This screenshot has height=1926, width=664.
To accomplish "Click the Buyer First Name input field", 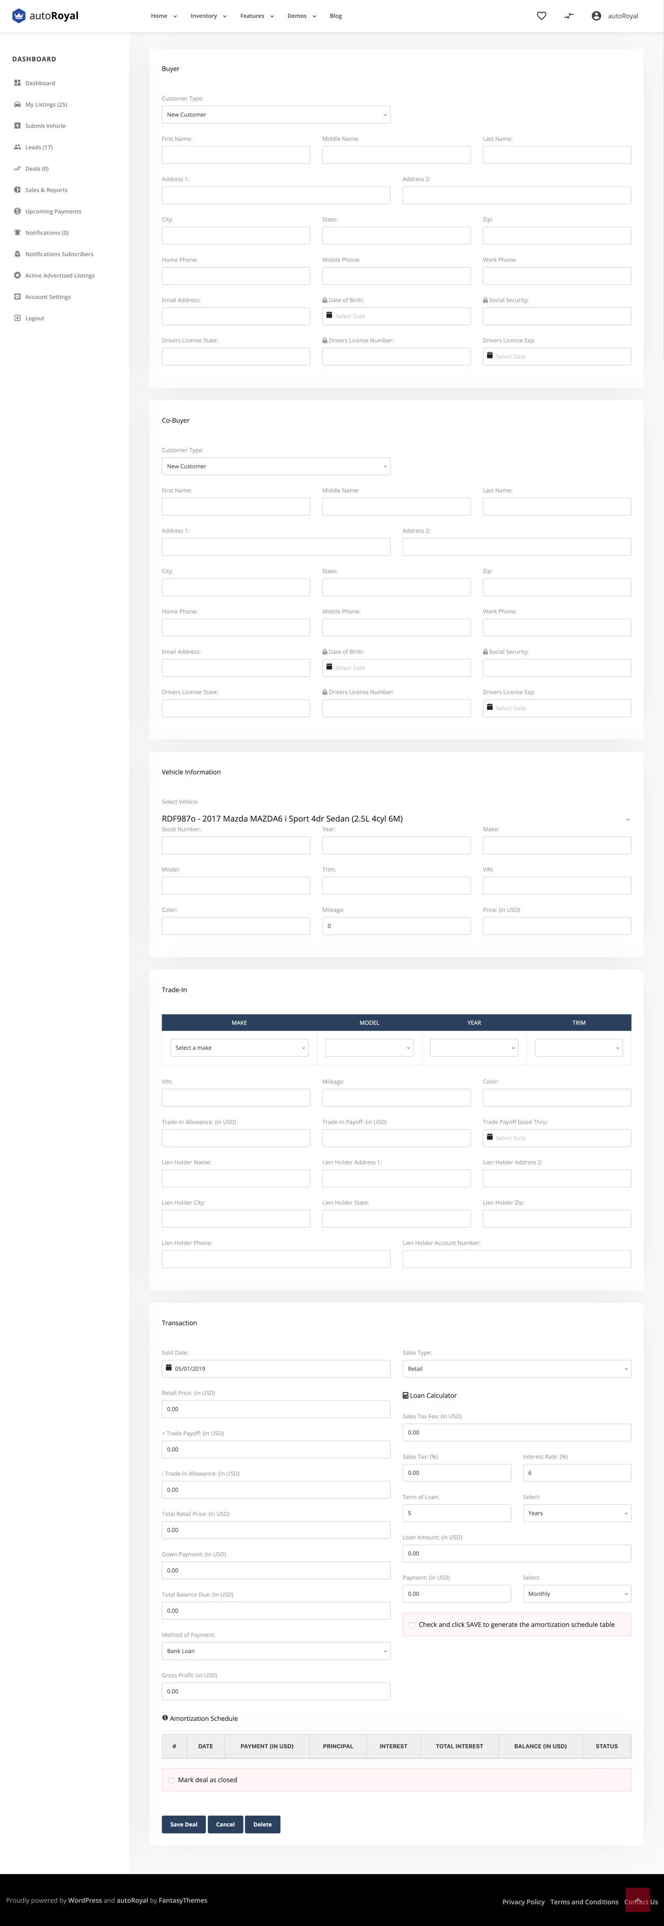I will 235,155.
